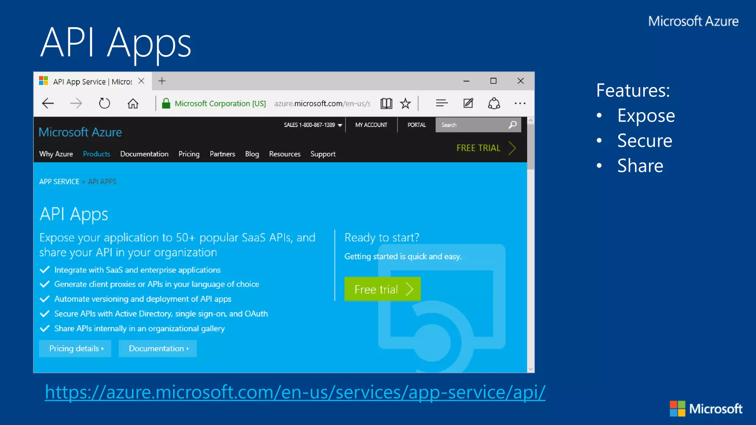Expand the SALES 1-800-867-1389 dropdown

click(x=313, y=125)
